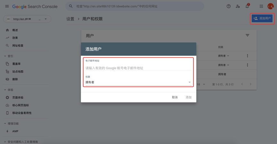Click 取消 to cancel dialog
The height and width of the screenshot is (144, 277).
[175, 97]
